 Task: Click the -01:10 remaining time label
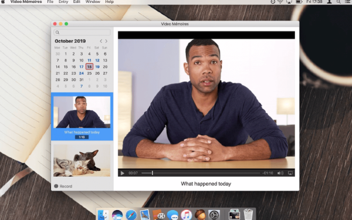click(268, 173)
